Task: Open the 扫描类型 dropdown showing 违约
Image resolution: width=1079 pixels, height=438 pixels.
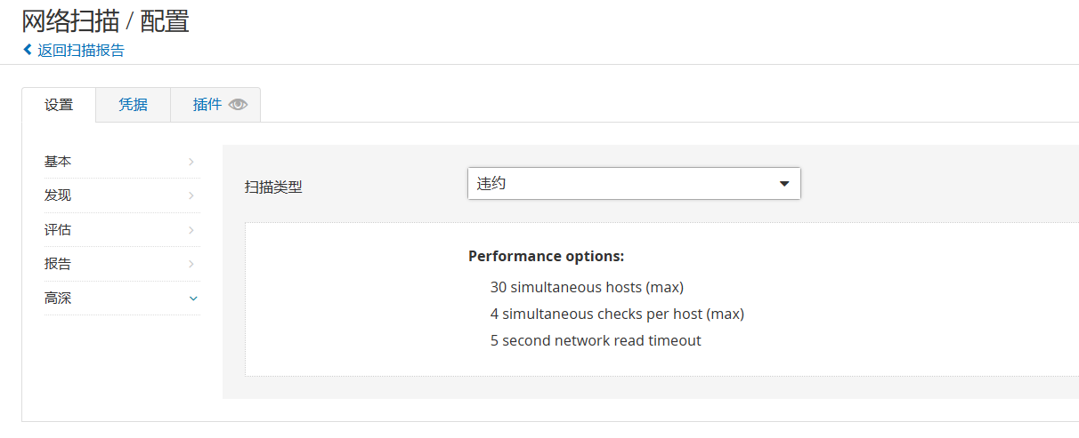Action: point(634,184)
